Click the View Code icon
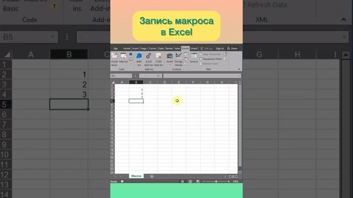The image size is (353, 198). click(185, 59)
